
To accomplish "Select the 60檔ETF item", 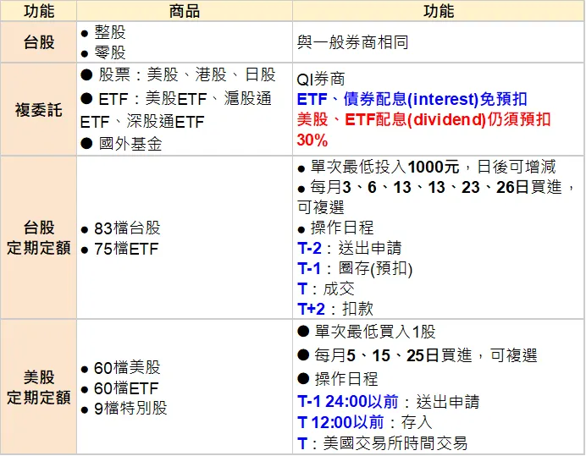I will (126, 388).
